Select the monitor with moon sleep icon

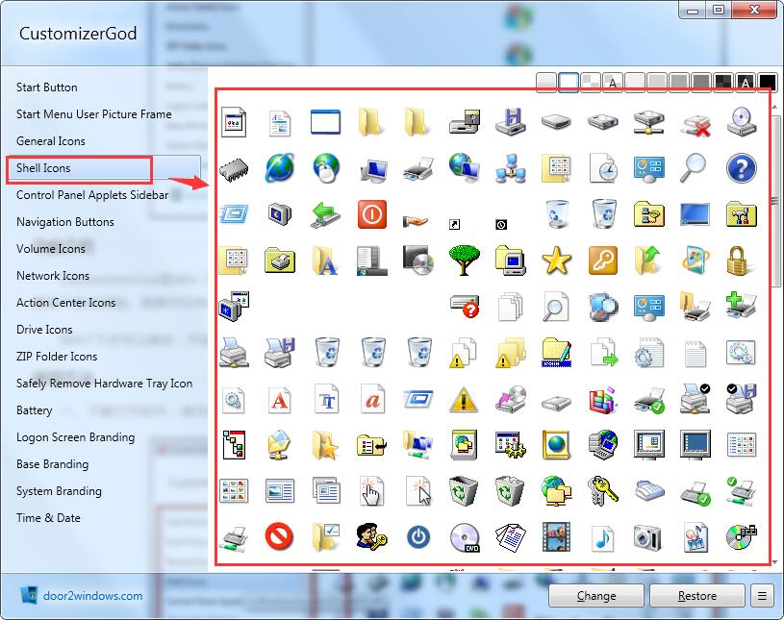[279, 214]
